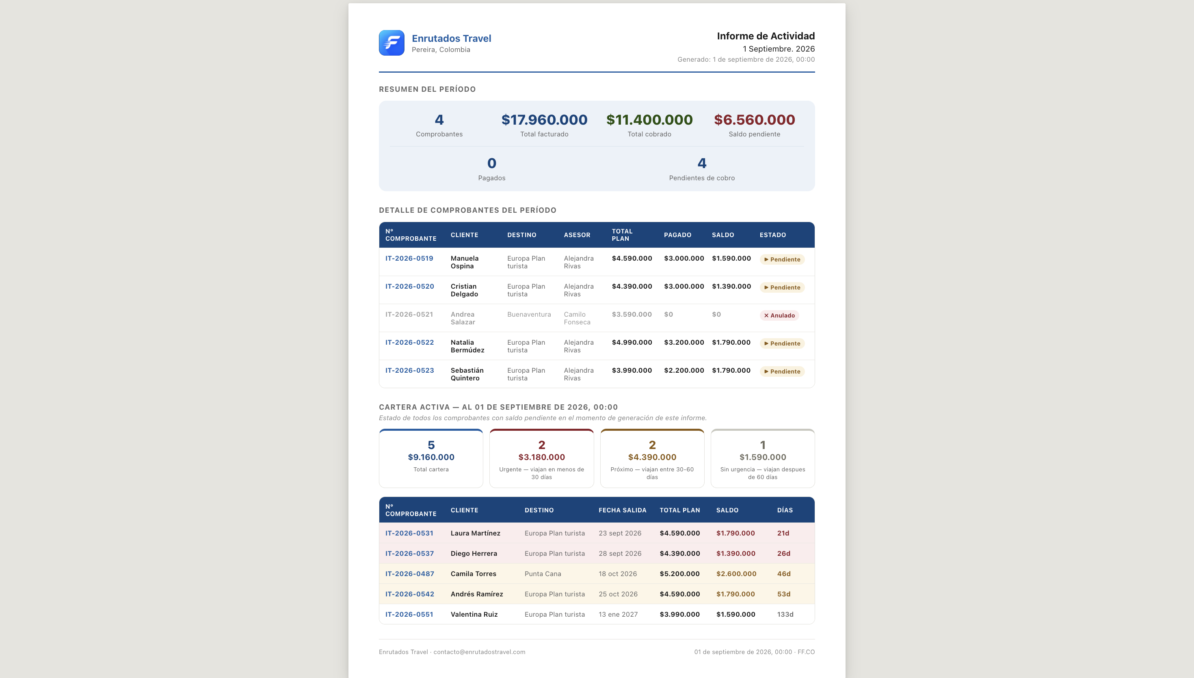The height and width of the screenshot is (678, 1194).
Task: Click the Pendiente badge for Cristian Delgado
Action: click(782, 287)
